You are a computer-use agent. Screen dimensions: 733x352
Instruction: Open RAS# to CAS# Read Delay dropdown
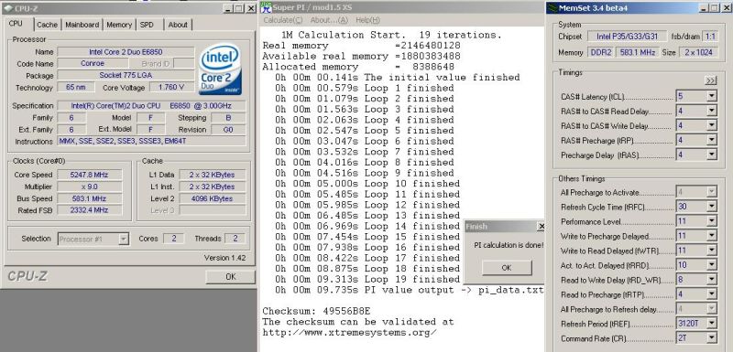pyautogui.click(x=711, y=111)
